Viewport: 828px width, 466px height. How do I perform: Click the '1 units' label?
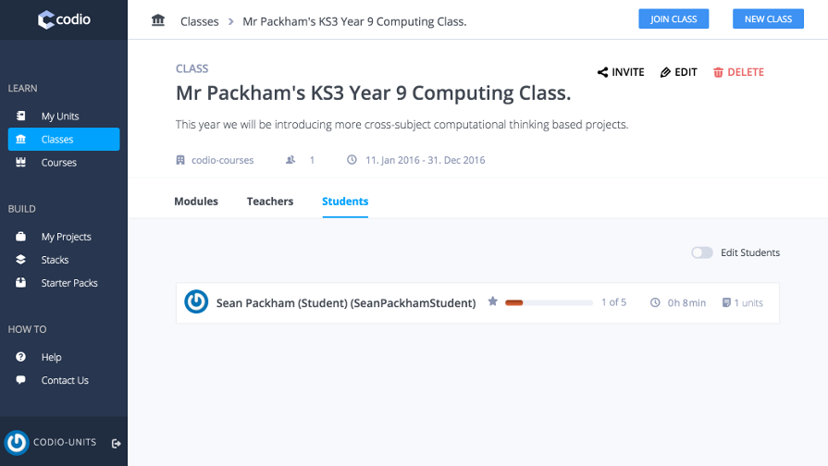point(748,303)
